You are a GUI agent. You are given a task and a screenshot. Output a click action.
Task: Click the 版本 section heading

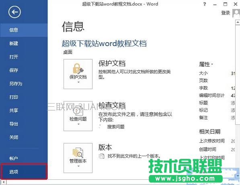105,147
